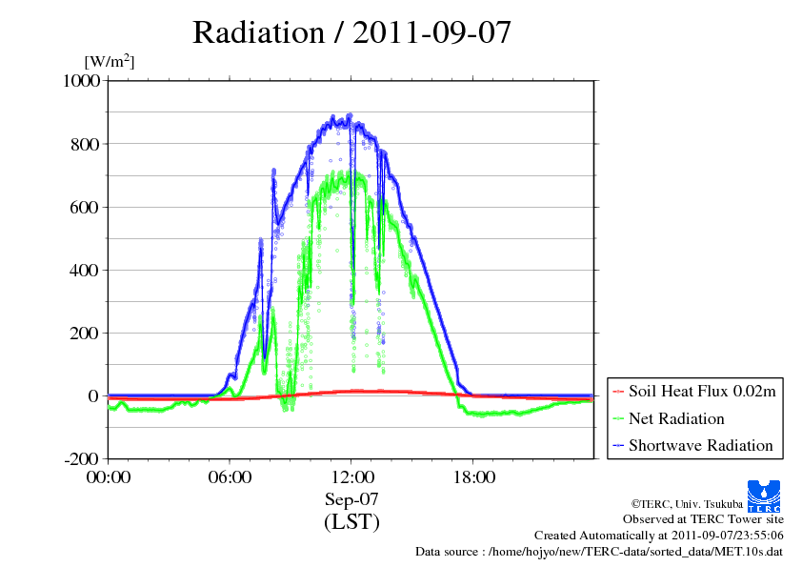Click the 'Data source' file path line
802x567 pixels.
(599, 552)
